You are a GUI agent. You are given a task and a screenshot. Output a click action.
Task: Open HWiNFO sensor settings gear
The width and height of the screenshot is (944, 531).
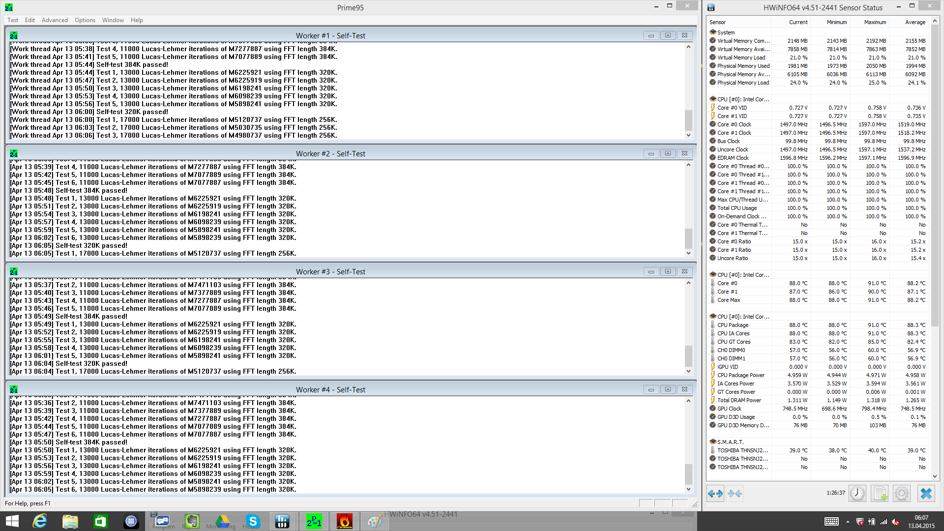click(902, 493)
